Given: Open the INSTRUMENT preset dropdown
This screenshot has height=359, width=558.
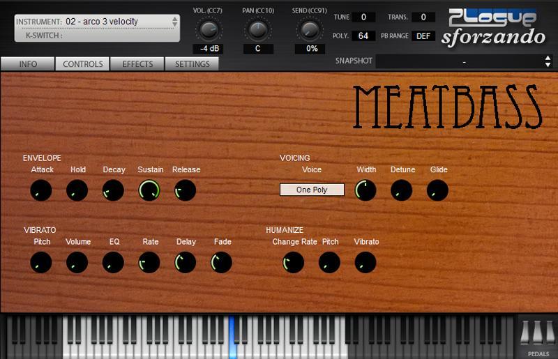Looking at the screenshot, I should click(x=97, y=22).
